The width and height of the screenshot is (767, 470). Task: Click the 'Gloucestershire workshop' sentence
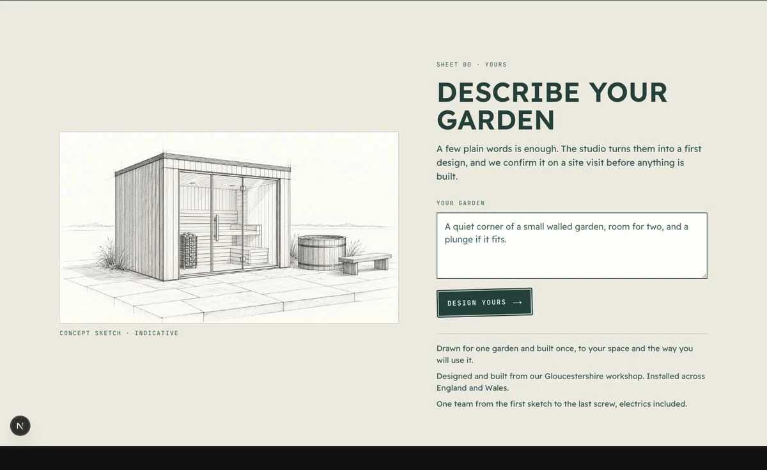pos(571,382)
